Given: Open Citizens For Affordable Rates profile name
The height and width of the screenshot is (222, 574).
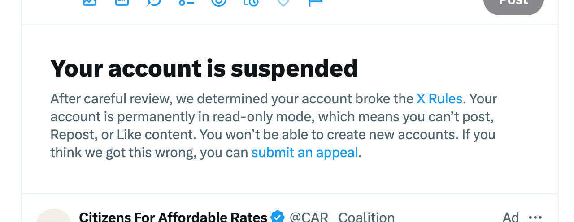Looking at the screenshot, I should tap(173, 218).
